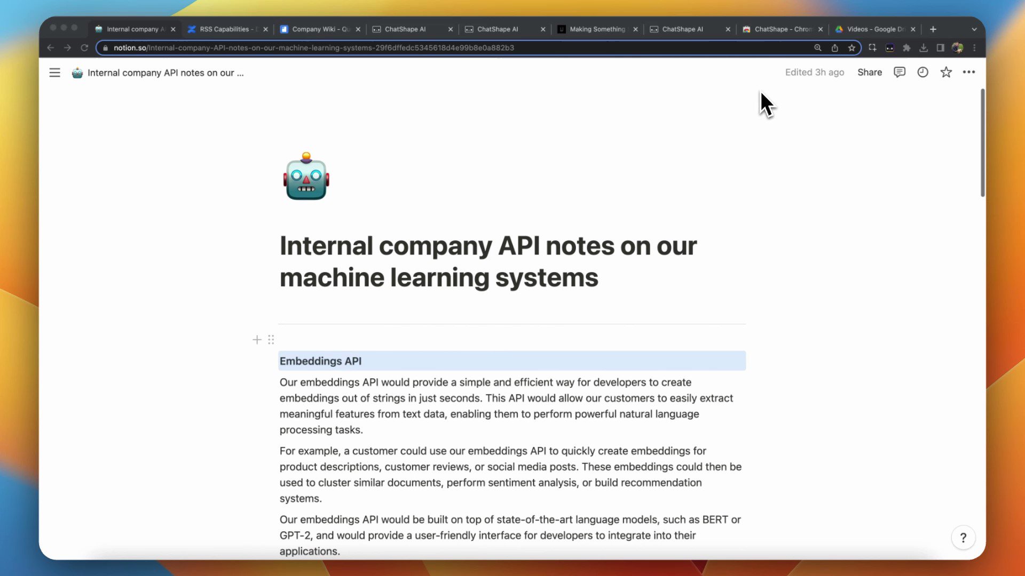
Task: Toggle Chrome side panel icon
Action: click(940, 48)
